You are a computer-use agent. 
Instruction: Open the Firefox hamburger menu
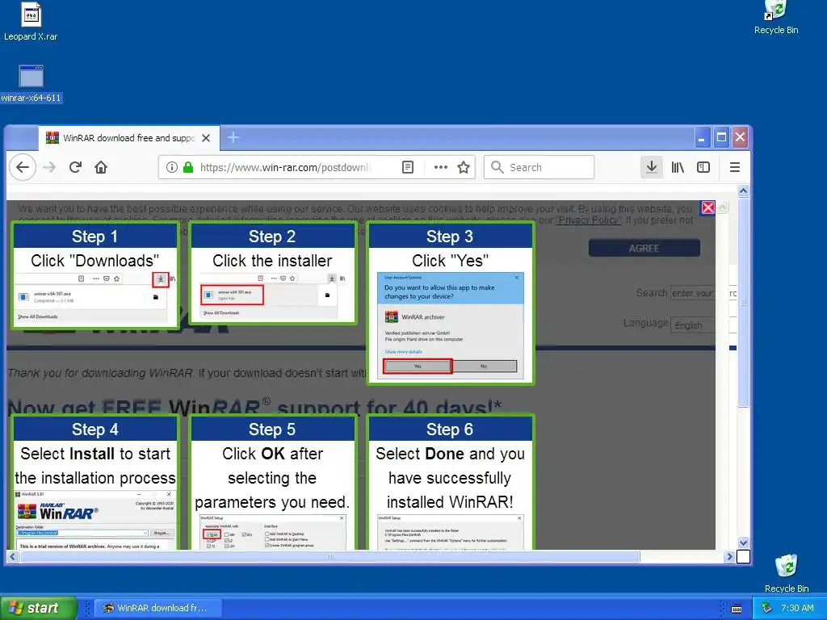click(735, 168)
